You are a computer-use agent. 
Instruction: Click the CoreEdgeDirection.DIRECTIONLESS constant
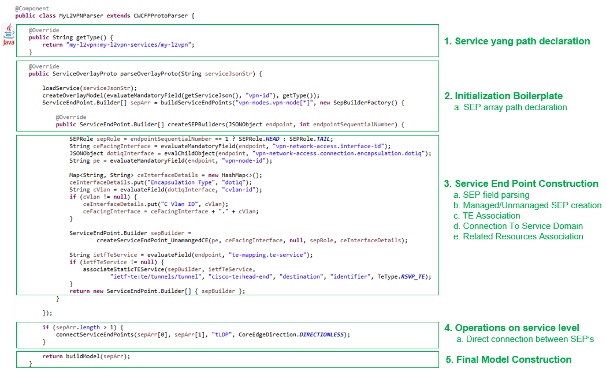tap(291, 335)
